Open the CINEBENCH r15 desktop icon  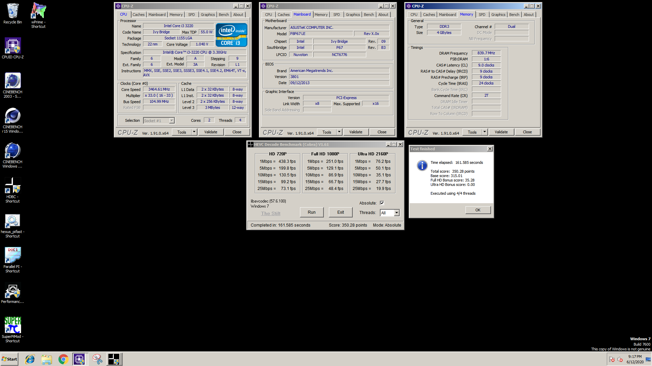click(13, 120)
